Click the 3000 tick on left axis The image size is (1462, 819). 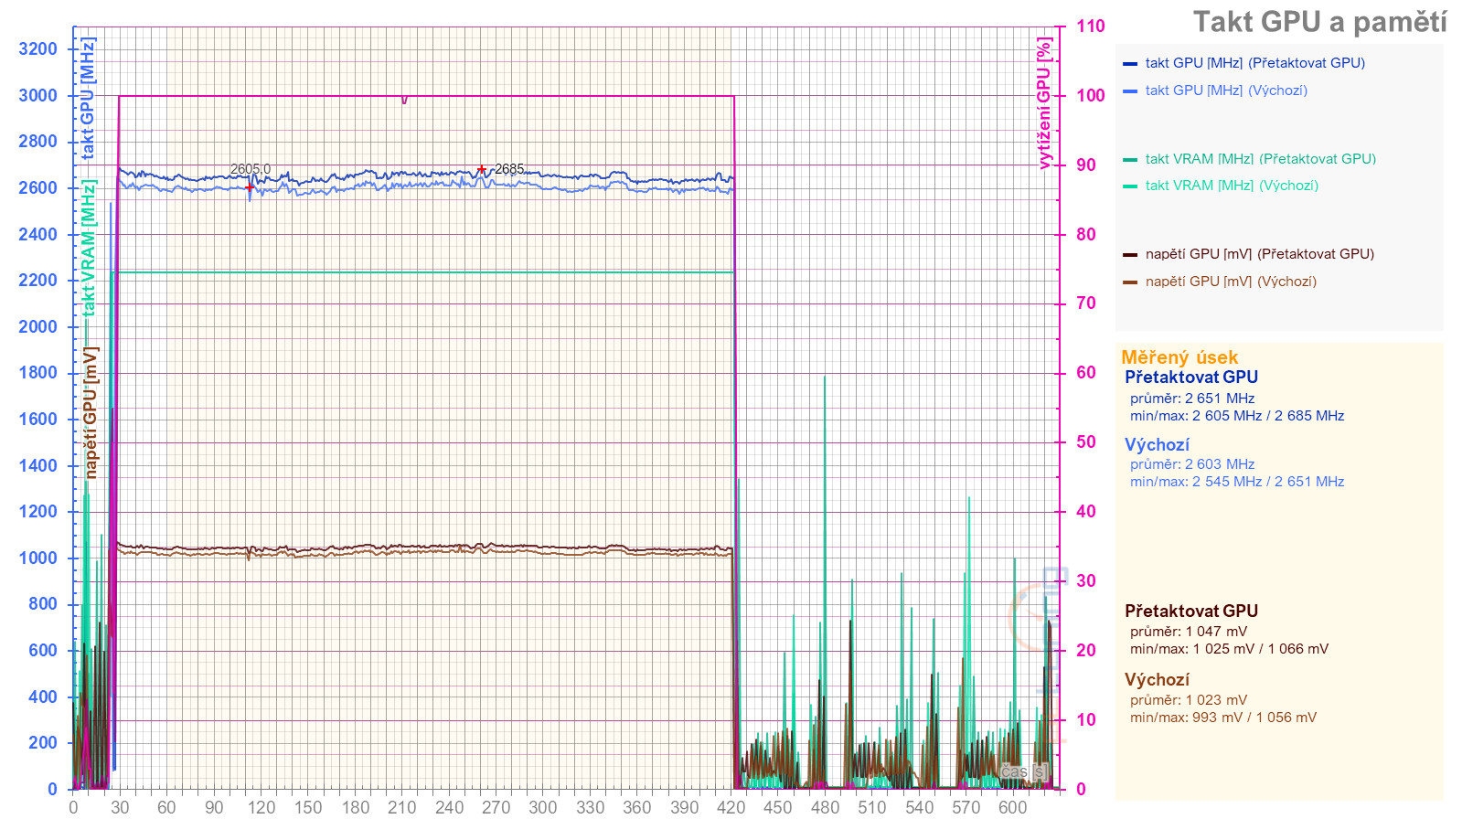pos(37,95)
